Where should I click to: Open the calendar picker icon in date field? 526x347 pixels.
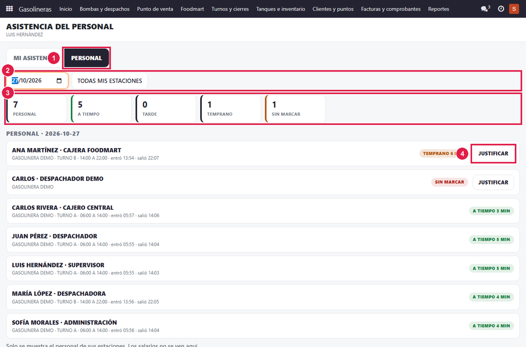59,81
